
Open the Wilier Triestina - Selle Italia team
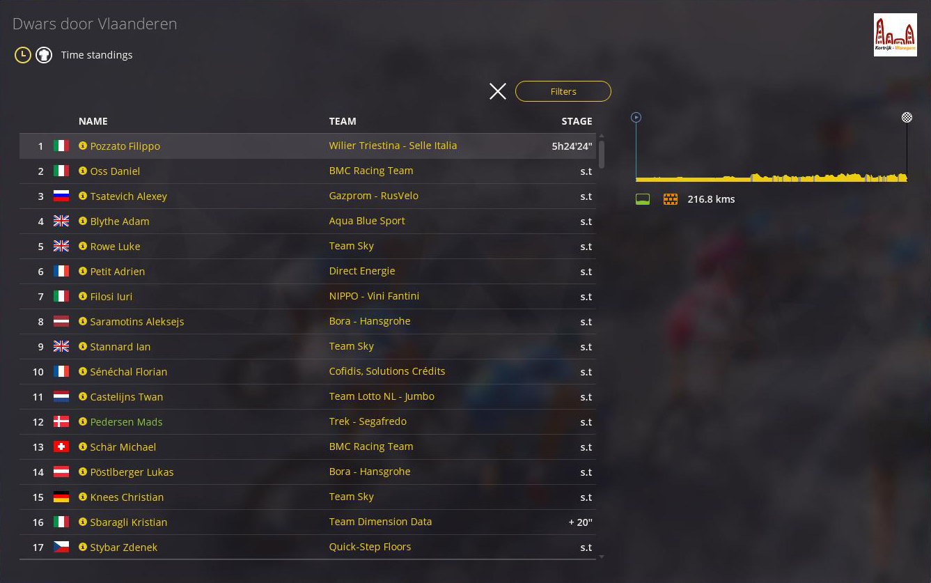tap(393, 146)
